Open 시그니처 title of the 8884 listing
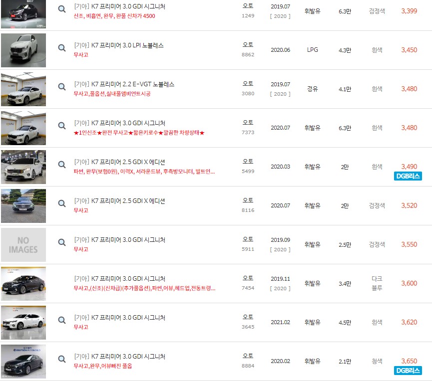432x381 pixels. tap(119, 357)
